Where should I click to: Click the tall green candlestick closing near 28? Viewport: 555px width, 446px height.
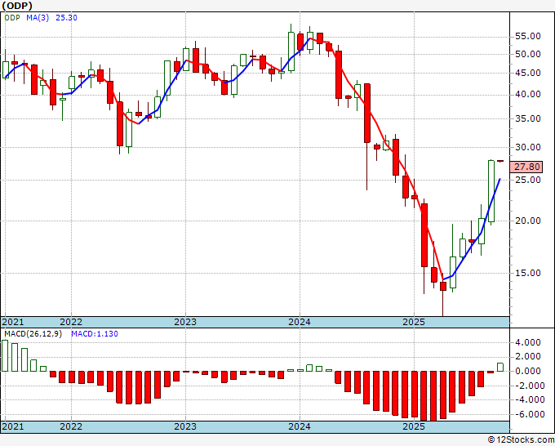pyautogui.click(x=491, y=191)
